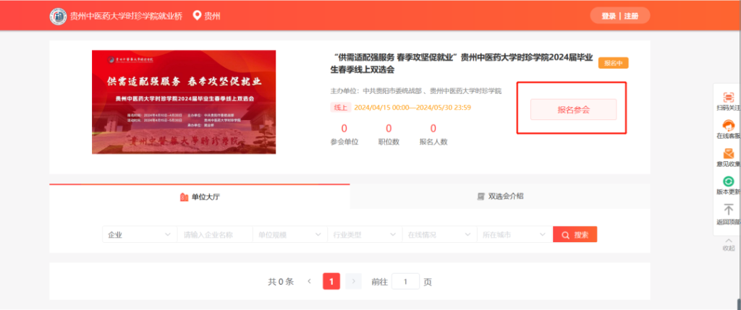
Task: Click the 报名中 status badge
Action: (614, 63)
